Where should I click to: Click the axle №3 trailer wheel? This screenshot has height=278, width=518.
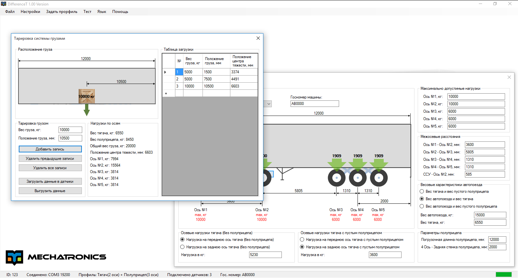click(336, 178)
